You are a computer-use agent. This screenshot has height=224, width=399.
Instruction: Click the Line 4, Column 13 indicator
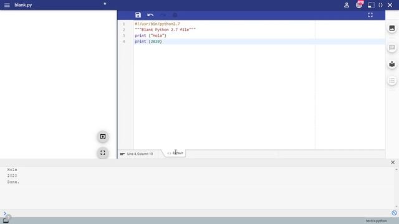[x=140, y=154]
